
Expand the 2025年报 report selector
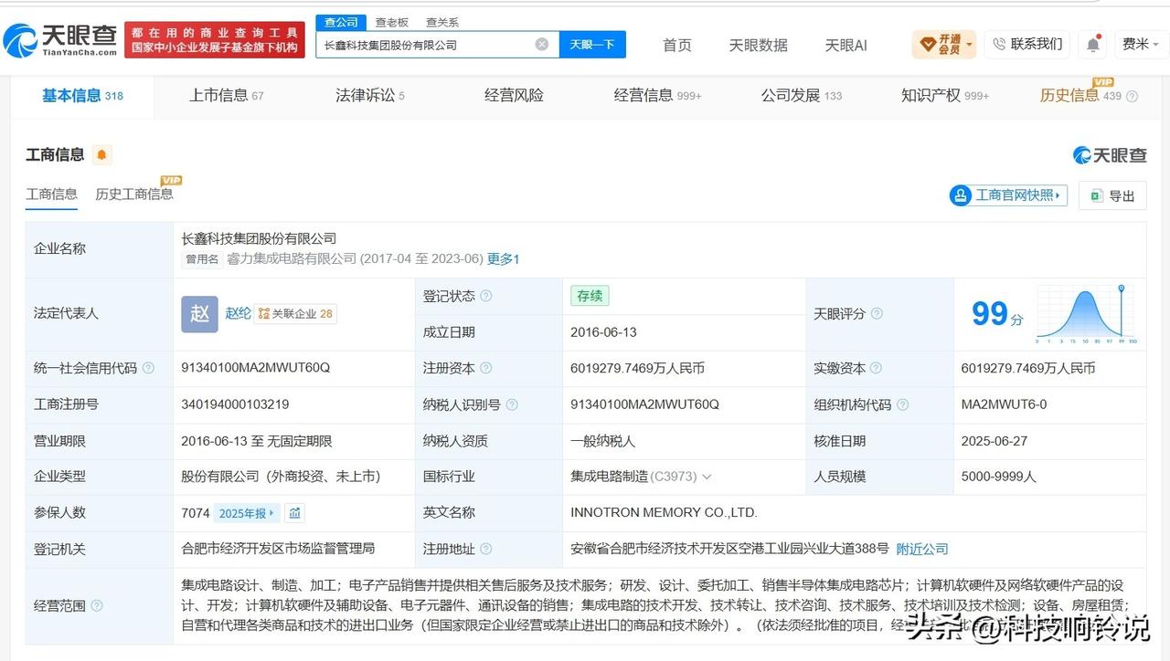point(247,513)
